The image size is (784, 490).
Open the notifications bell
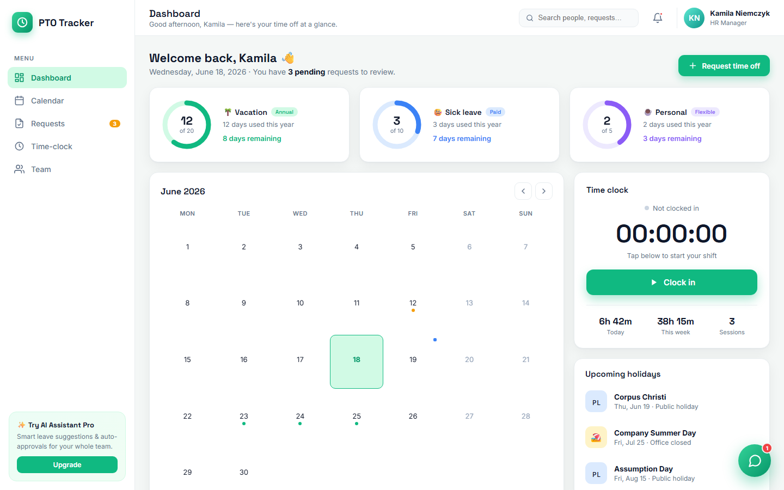658,18
